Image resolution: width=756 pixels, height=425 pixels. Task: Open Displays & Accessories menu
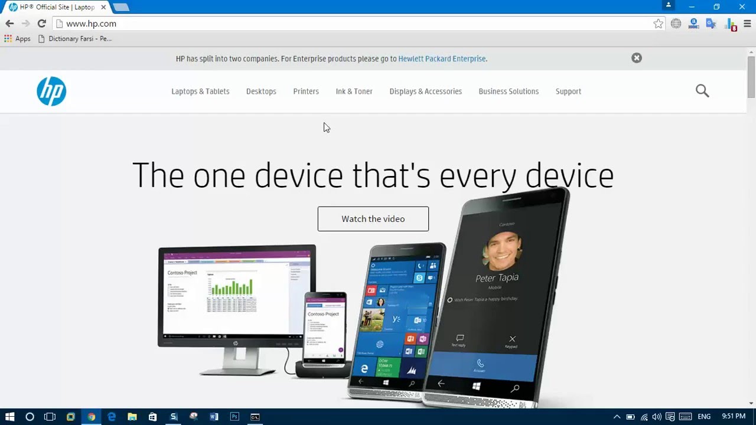pos(425,91)
